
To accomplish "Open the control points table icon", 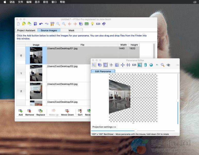I will click(86, 24).
